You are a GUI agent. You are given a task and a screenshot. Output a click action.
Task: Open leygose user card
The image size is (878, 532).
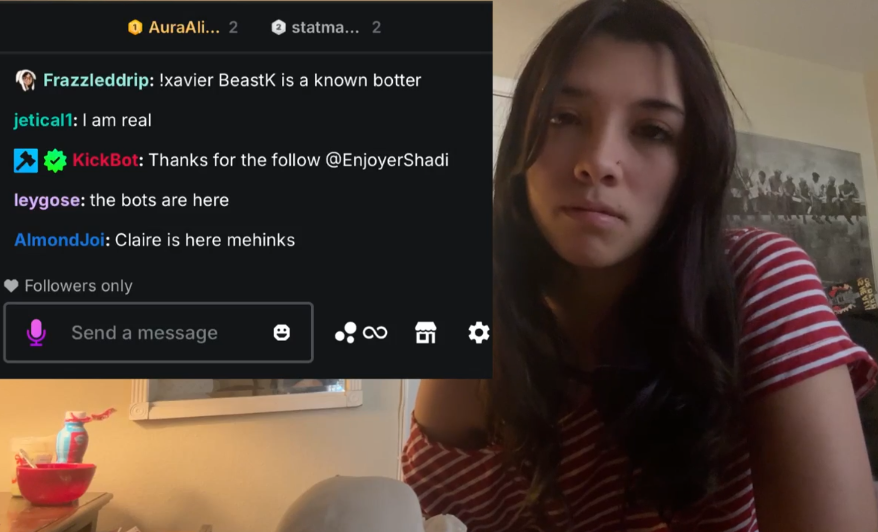[x=47, y=200]
